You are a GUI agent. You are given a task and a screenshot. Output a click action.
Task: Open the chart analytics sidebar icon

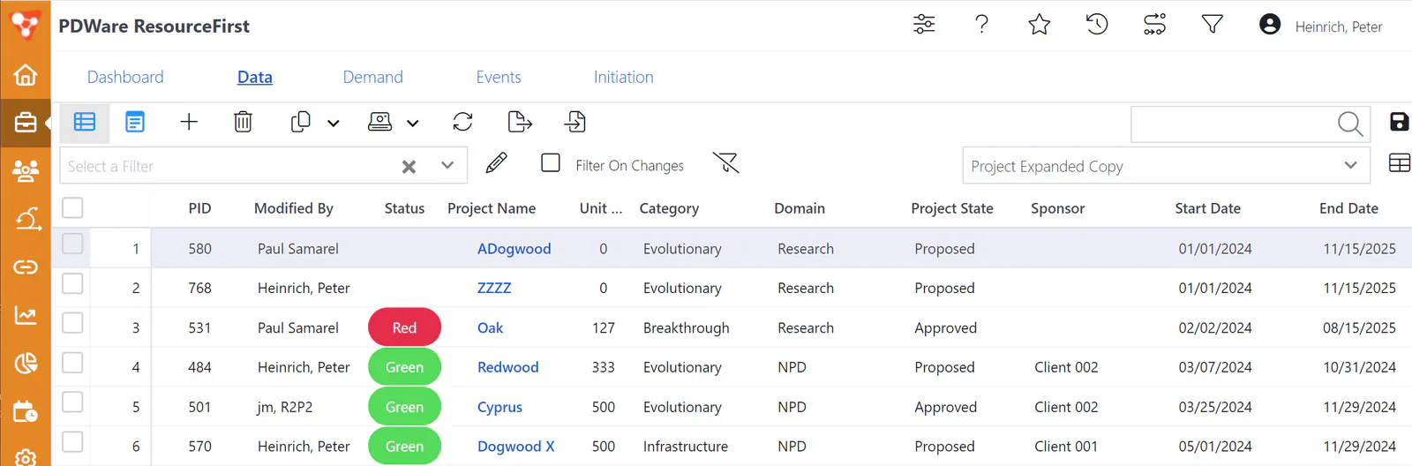point(26,315)
